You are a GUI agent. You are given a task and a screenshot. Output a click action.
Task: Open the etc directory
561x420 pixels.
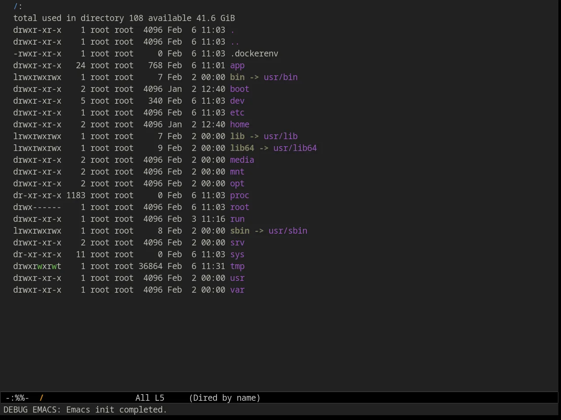[237, 113]
